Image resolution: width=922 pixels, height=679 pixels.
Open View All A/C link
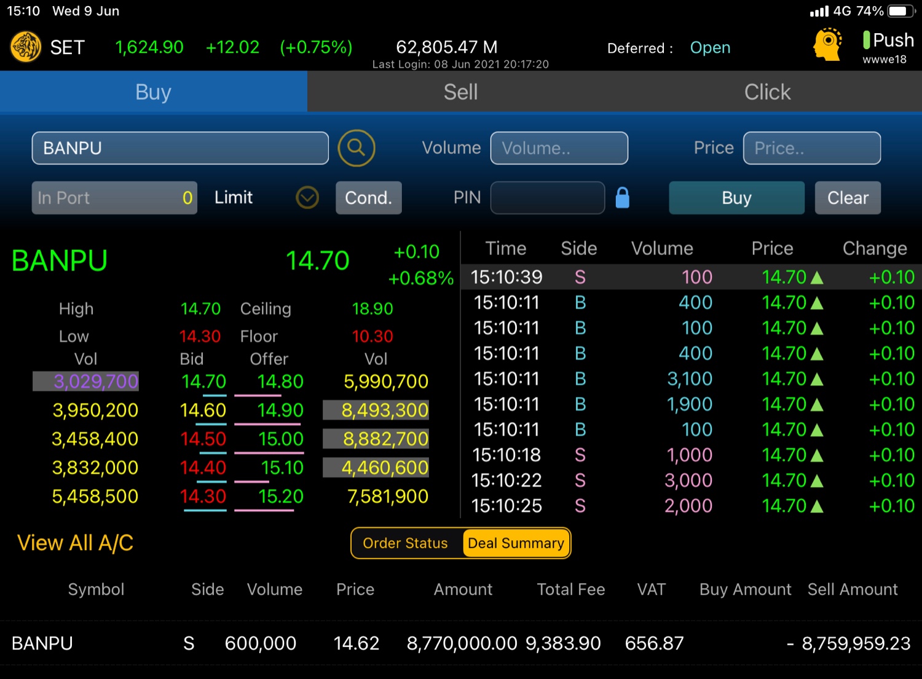tap(75, 543)
